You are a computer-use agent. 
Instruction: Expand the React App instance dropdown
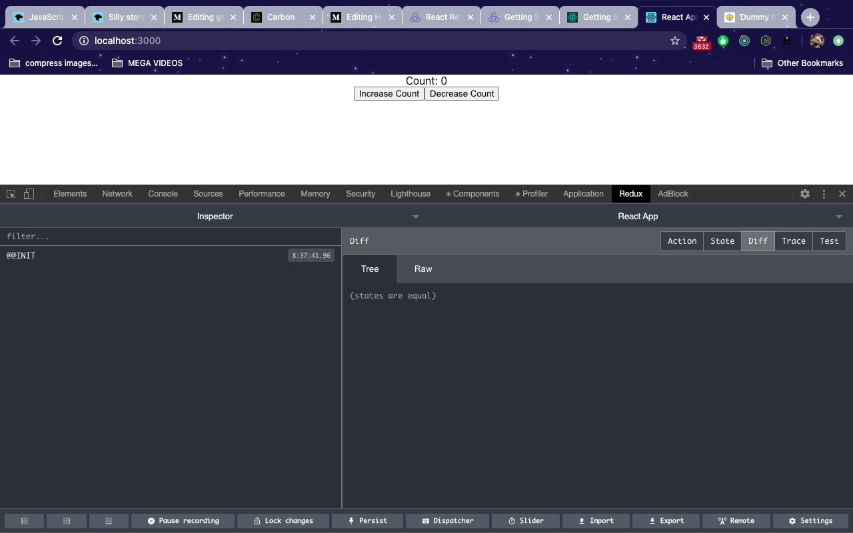[839, 217]
